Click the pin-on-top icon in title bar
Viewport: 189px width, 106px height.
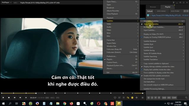click(x=173, y=3)
